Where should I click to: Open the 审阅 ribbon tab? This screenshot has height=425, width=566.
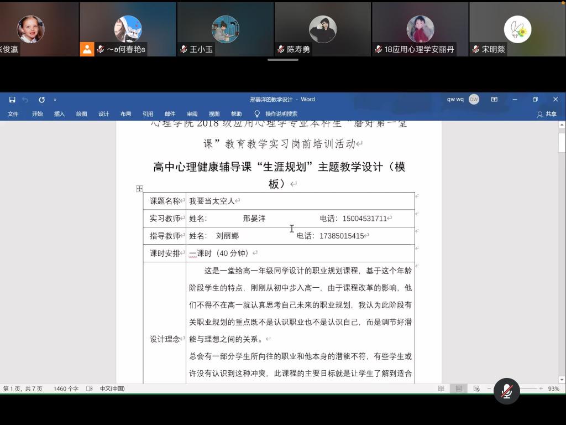click(192, 114)
